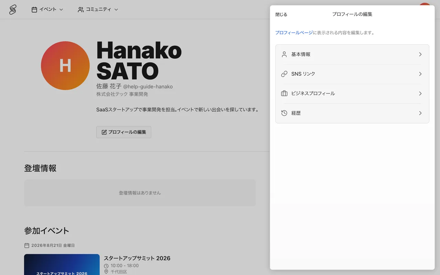
Task: Click the chain link icon beside SNS リンク
Action: click(284, 74)
